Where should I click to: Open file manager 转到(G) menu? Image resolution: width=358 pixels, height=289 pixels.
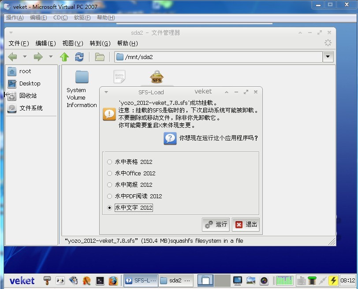click(100, 43)
